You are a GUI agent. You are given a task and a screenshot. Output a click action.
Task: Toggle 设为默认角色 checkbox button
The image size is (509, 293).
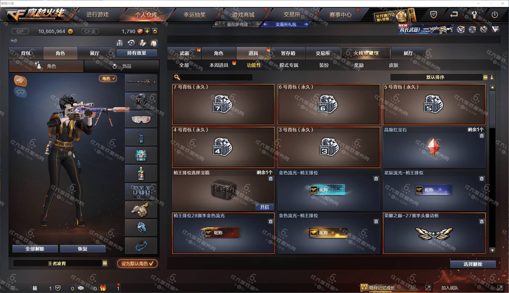point(137,263)
